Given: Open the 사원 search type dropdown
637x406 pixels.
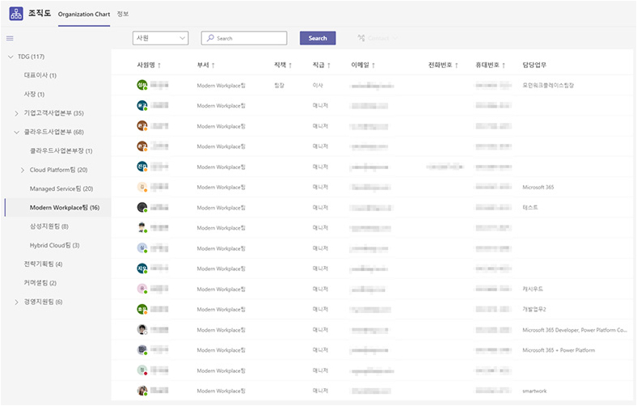Looking at the screenshot, I should (161, 38).
